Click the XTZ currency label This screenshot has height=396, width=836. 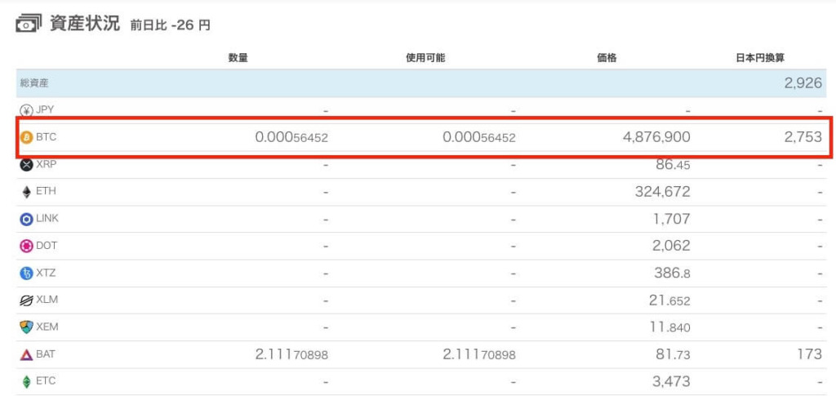pyautogui.click(x=46, y=273)
